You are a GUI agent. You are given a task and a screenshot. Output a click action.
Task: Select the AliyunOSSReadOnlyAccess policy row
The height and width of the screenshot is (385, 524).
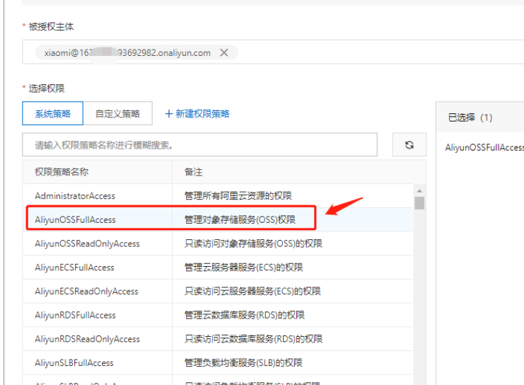(218, 243)
